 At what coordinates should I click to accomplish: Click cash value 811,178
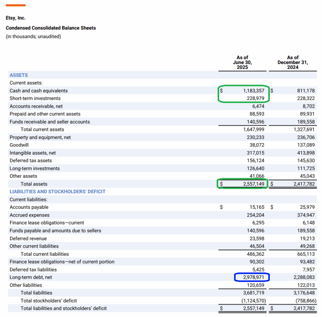[x=306, y=91]
